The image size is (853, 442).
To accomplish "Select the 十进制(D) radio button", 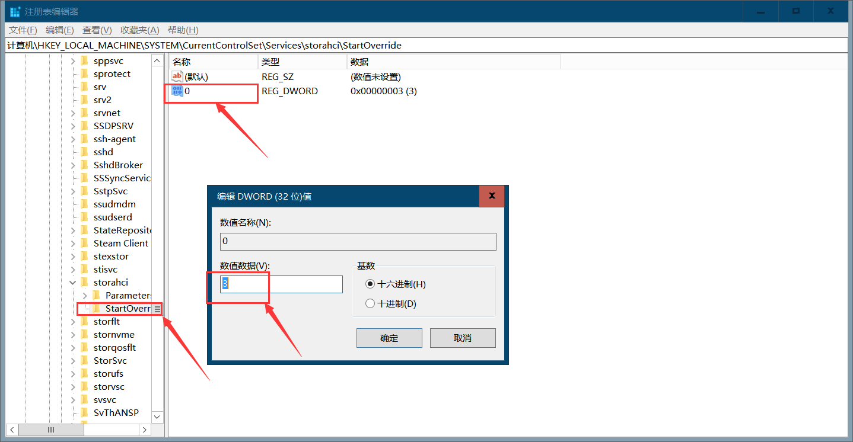I will 370,302.
